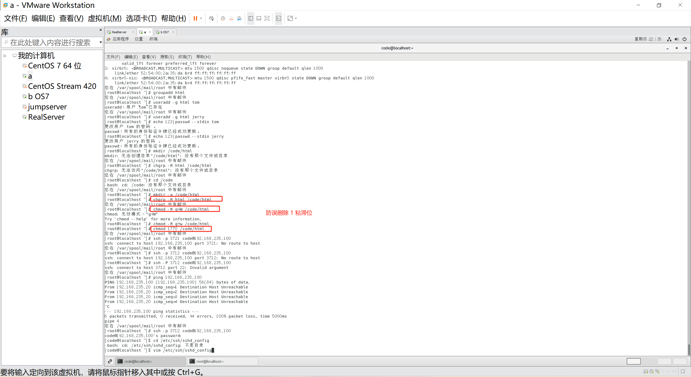Image resolution: width=691 pixels, height=377 pixels.
Task: Select jumpserver in the library
Action: [x=47, y=107]
